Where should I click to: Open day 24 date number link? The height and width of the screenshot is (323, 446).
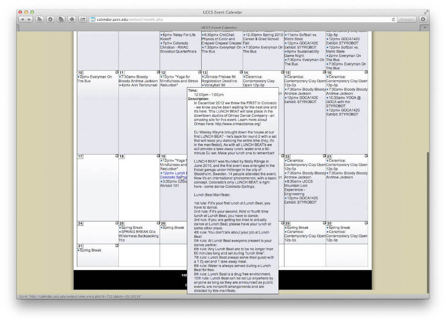click(80, 223)
